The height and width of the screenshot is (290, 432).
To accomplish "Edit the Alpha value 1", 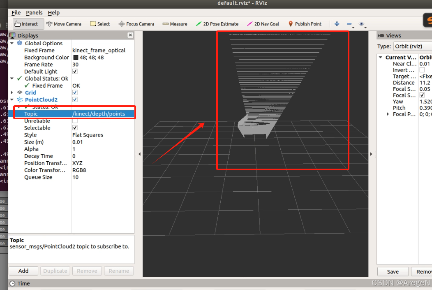I will coord(103,149).
